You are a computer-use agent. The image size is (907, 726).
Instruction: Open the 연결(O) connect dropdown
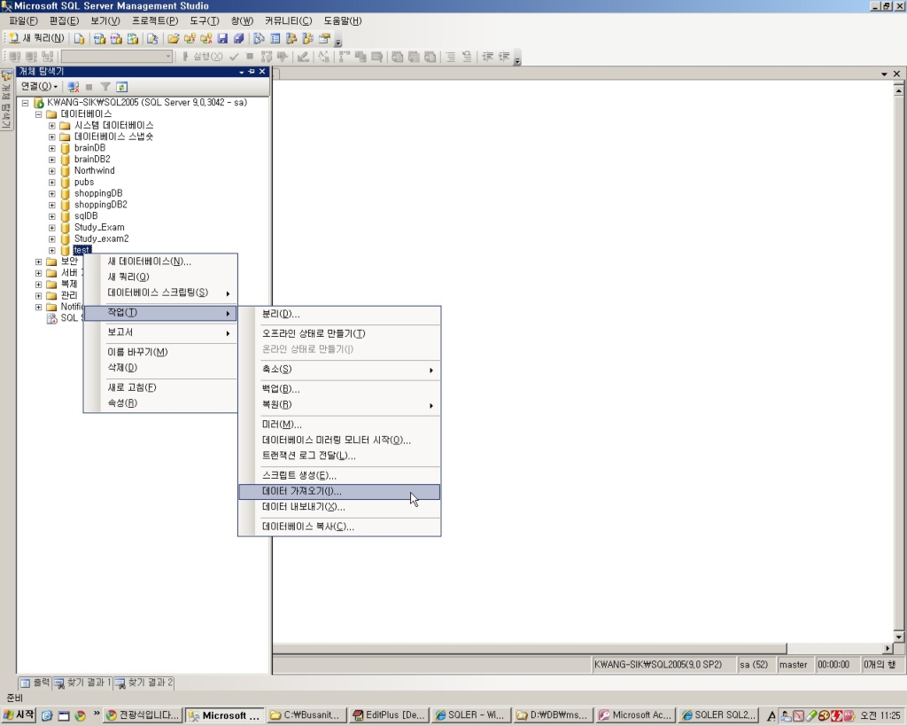(x=39, y=87)
